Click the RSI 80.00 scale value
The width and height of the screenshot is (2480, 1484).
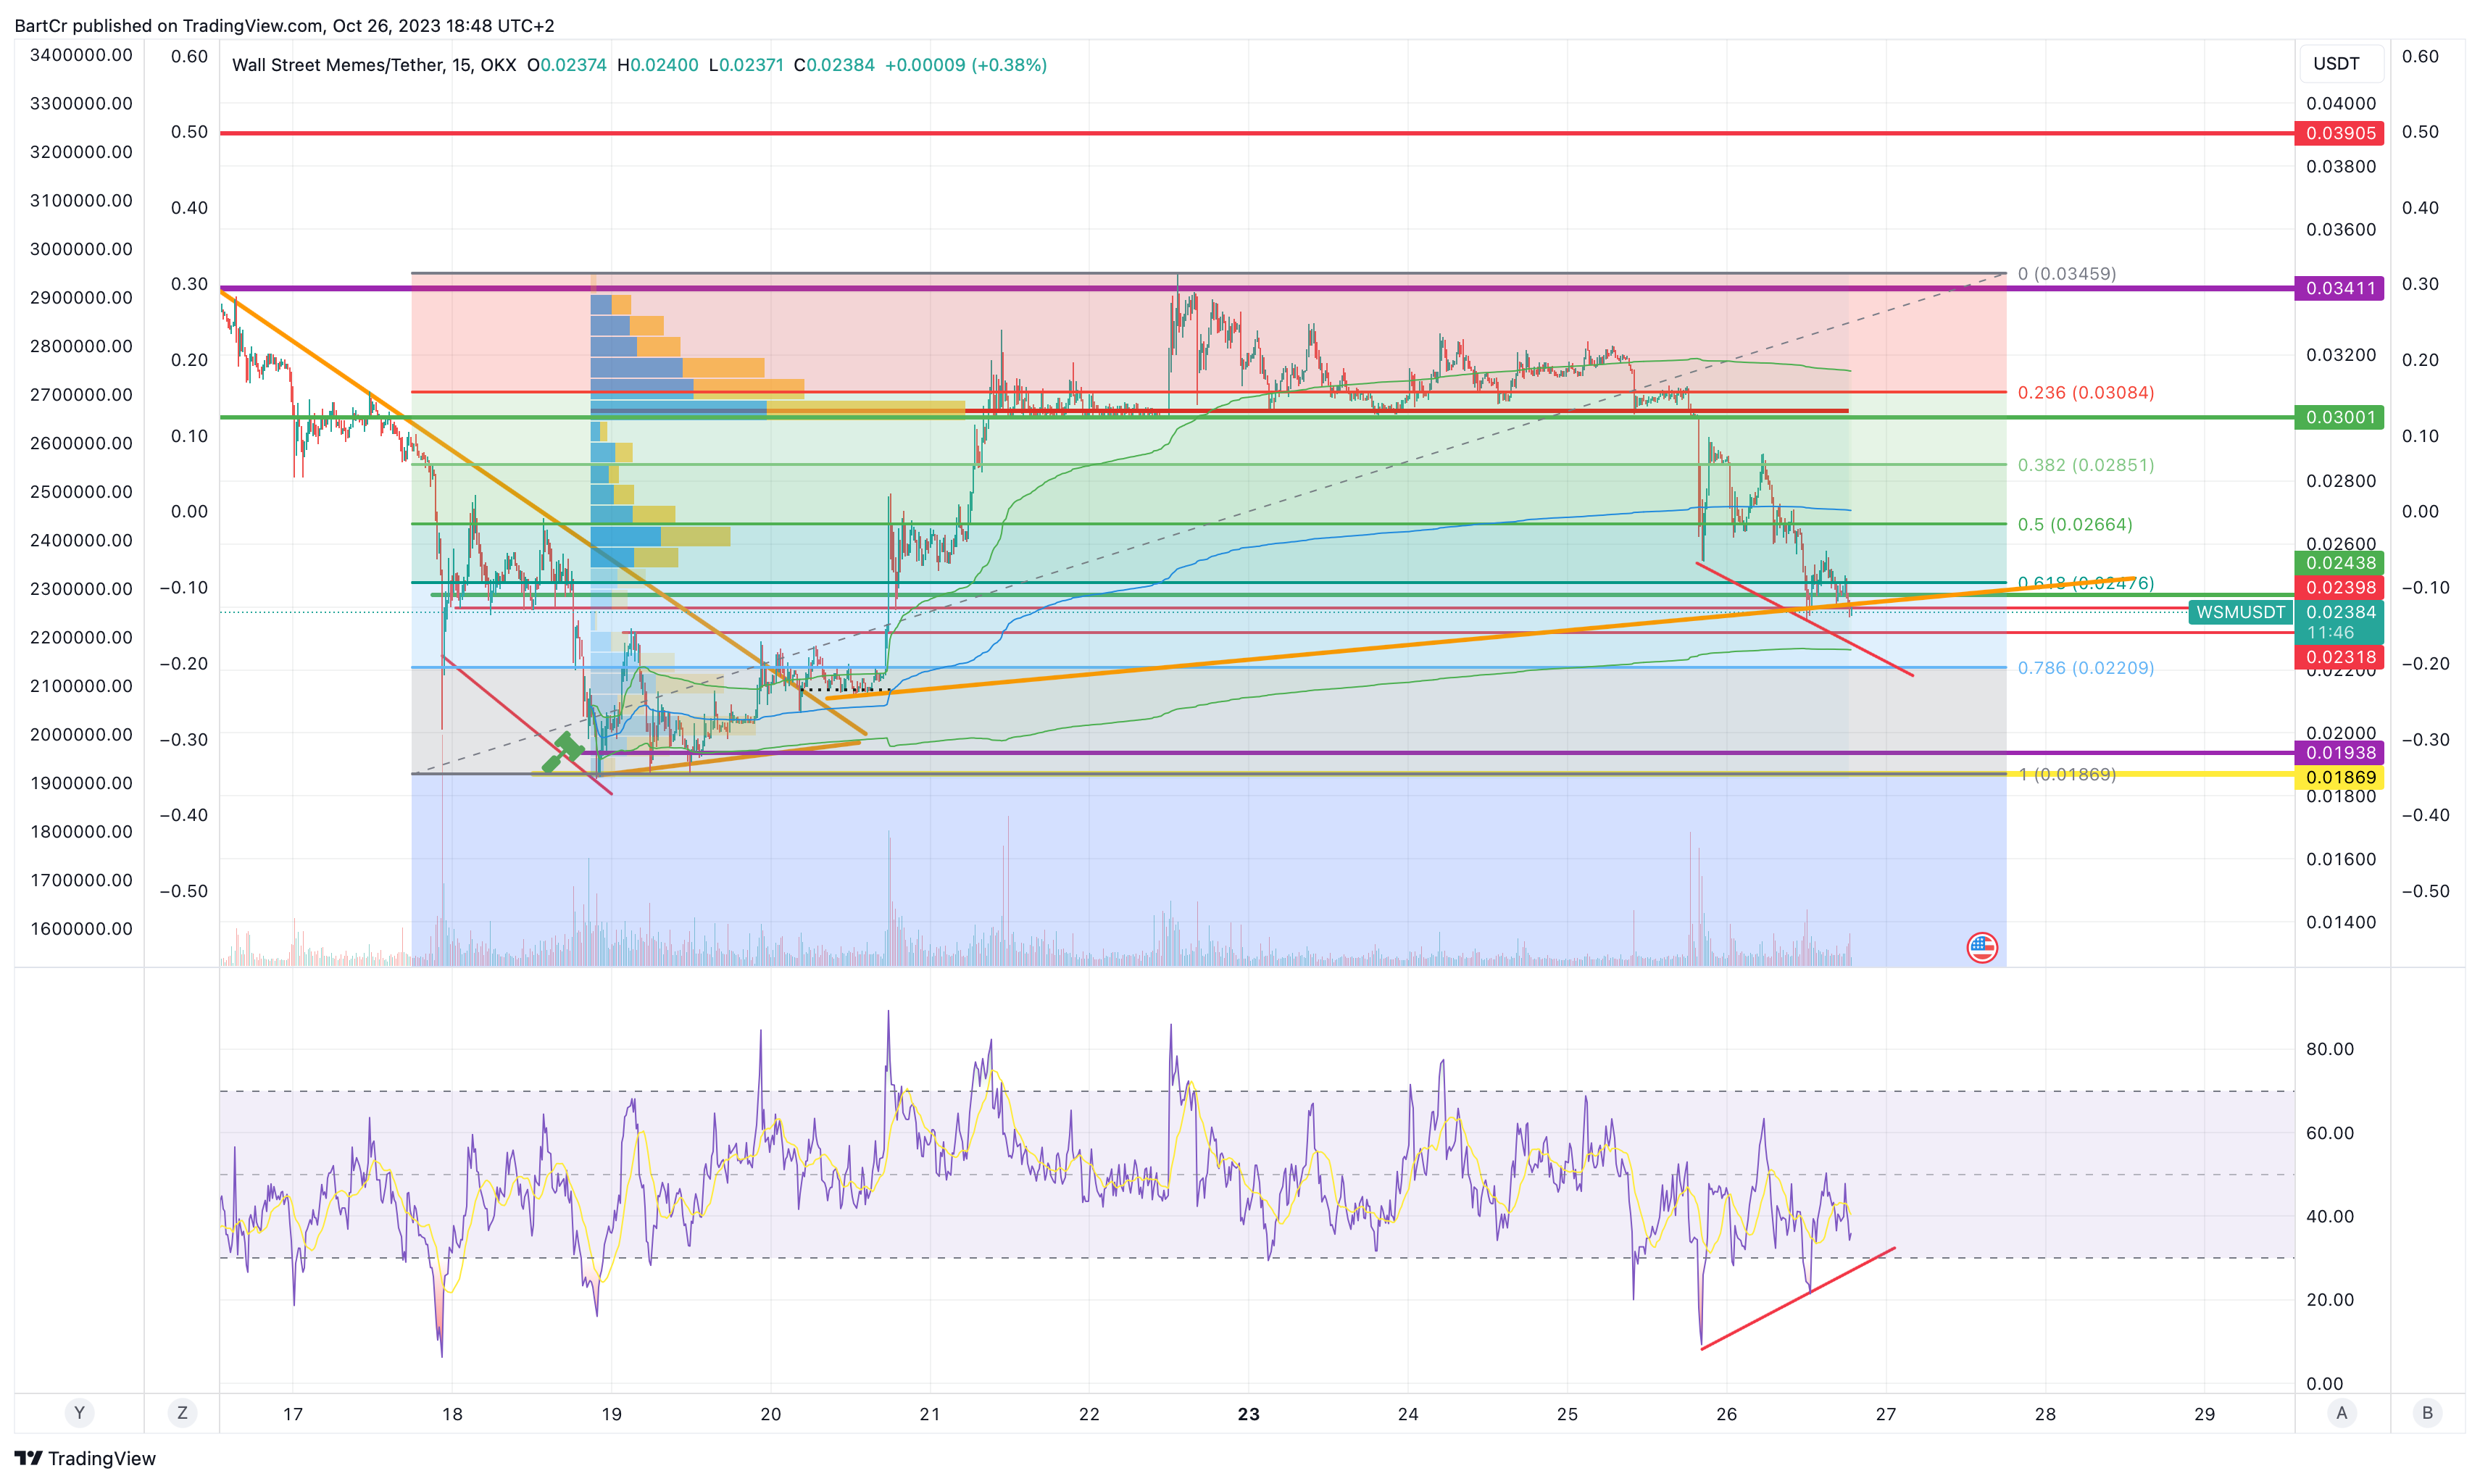[2329, 1049]
